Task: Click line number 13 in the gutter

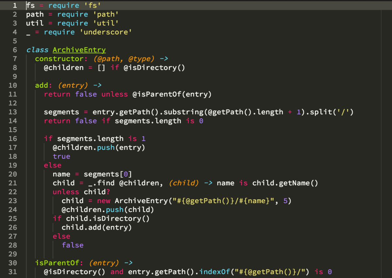Action: pos(13,112)
